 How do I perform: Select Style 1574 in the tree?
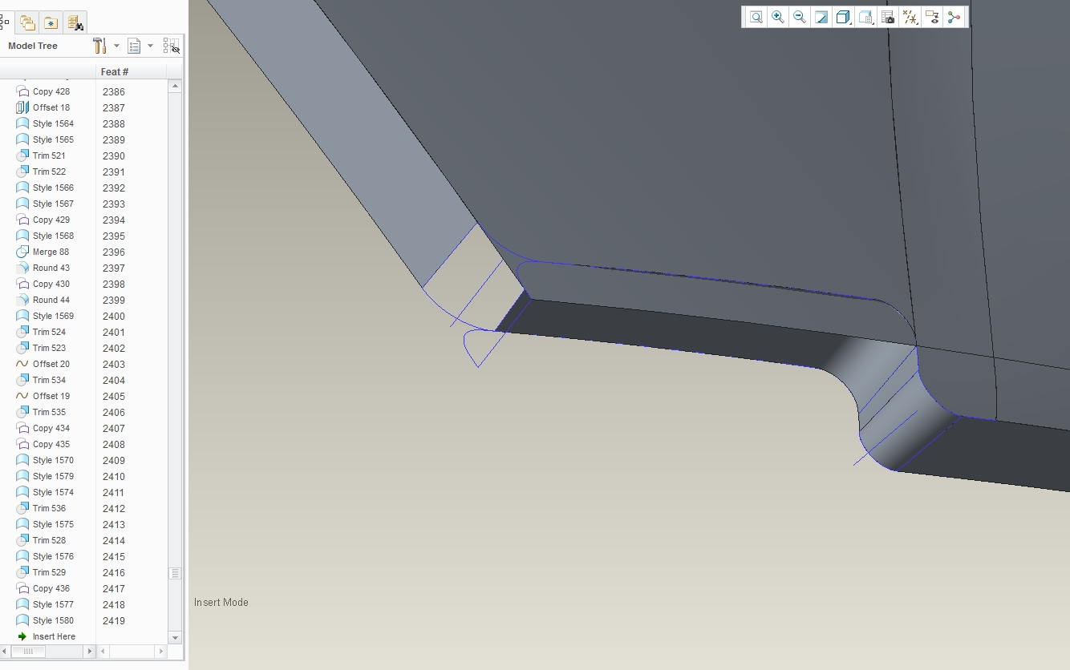pos(53,492)
